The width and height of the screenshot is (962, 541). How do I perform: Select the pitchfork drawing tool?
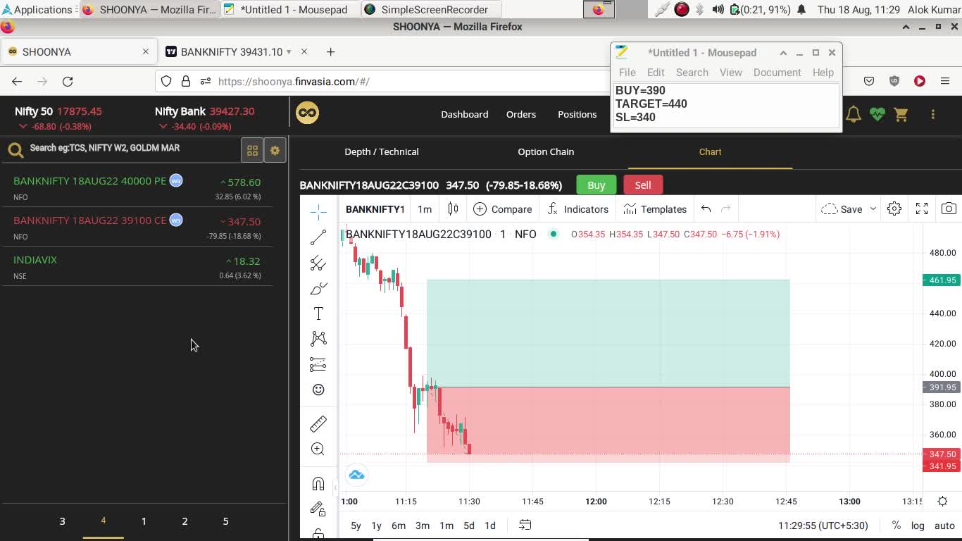pos(318,263)
